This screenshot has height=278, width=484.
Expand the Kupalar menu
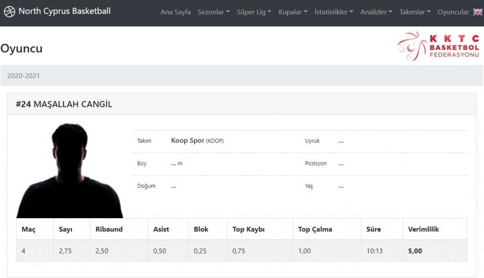click(x=293, y=12)
